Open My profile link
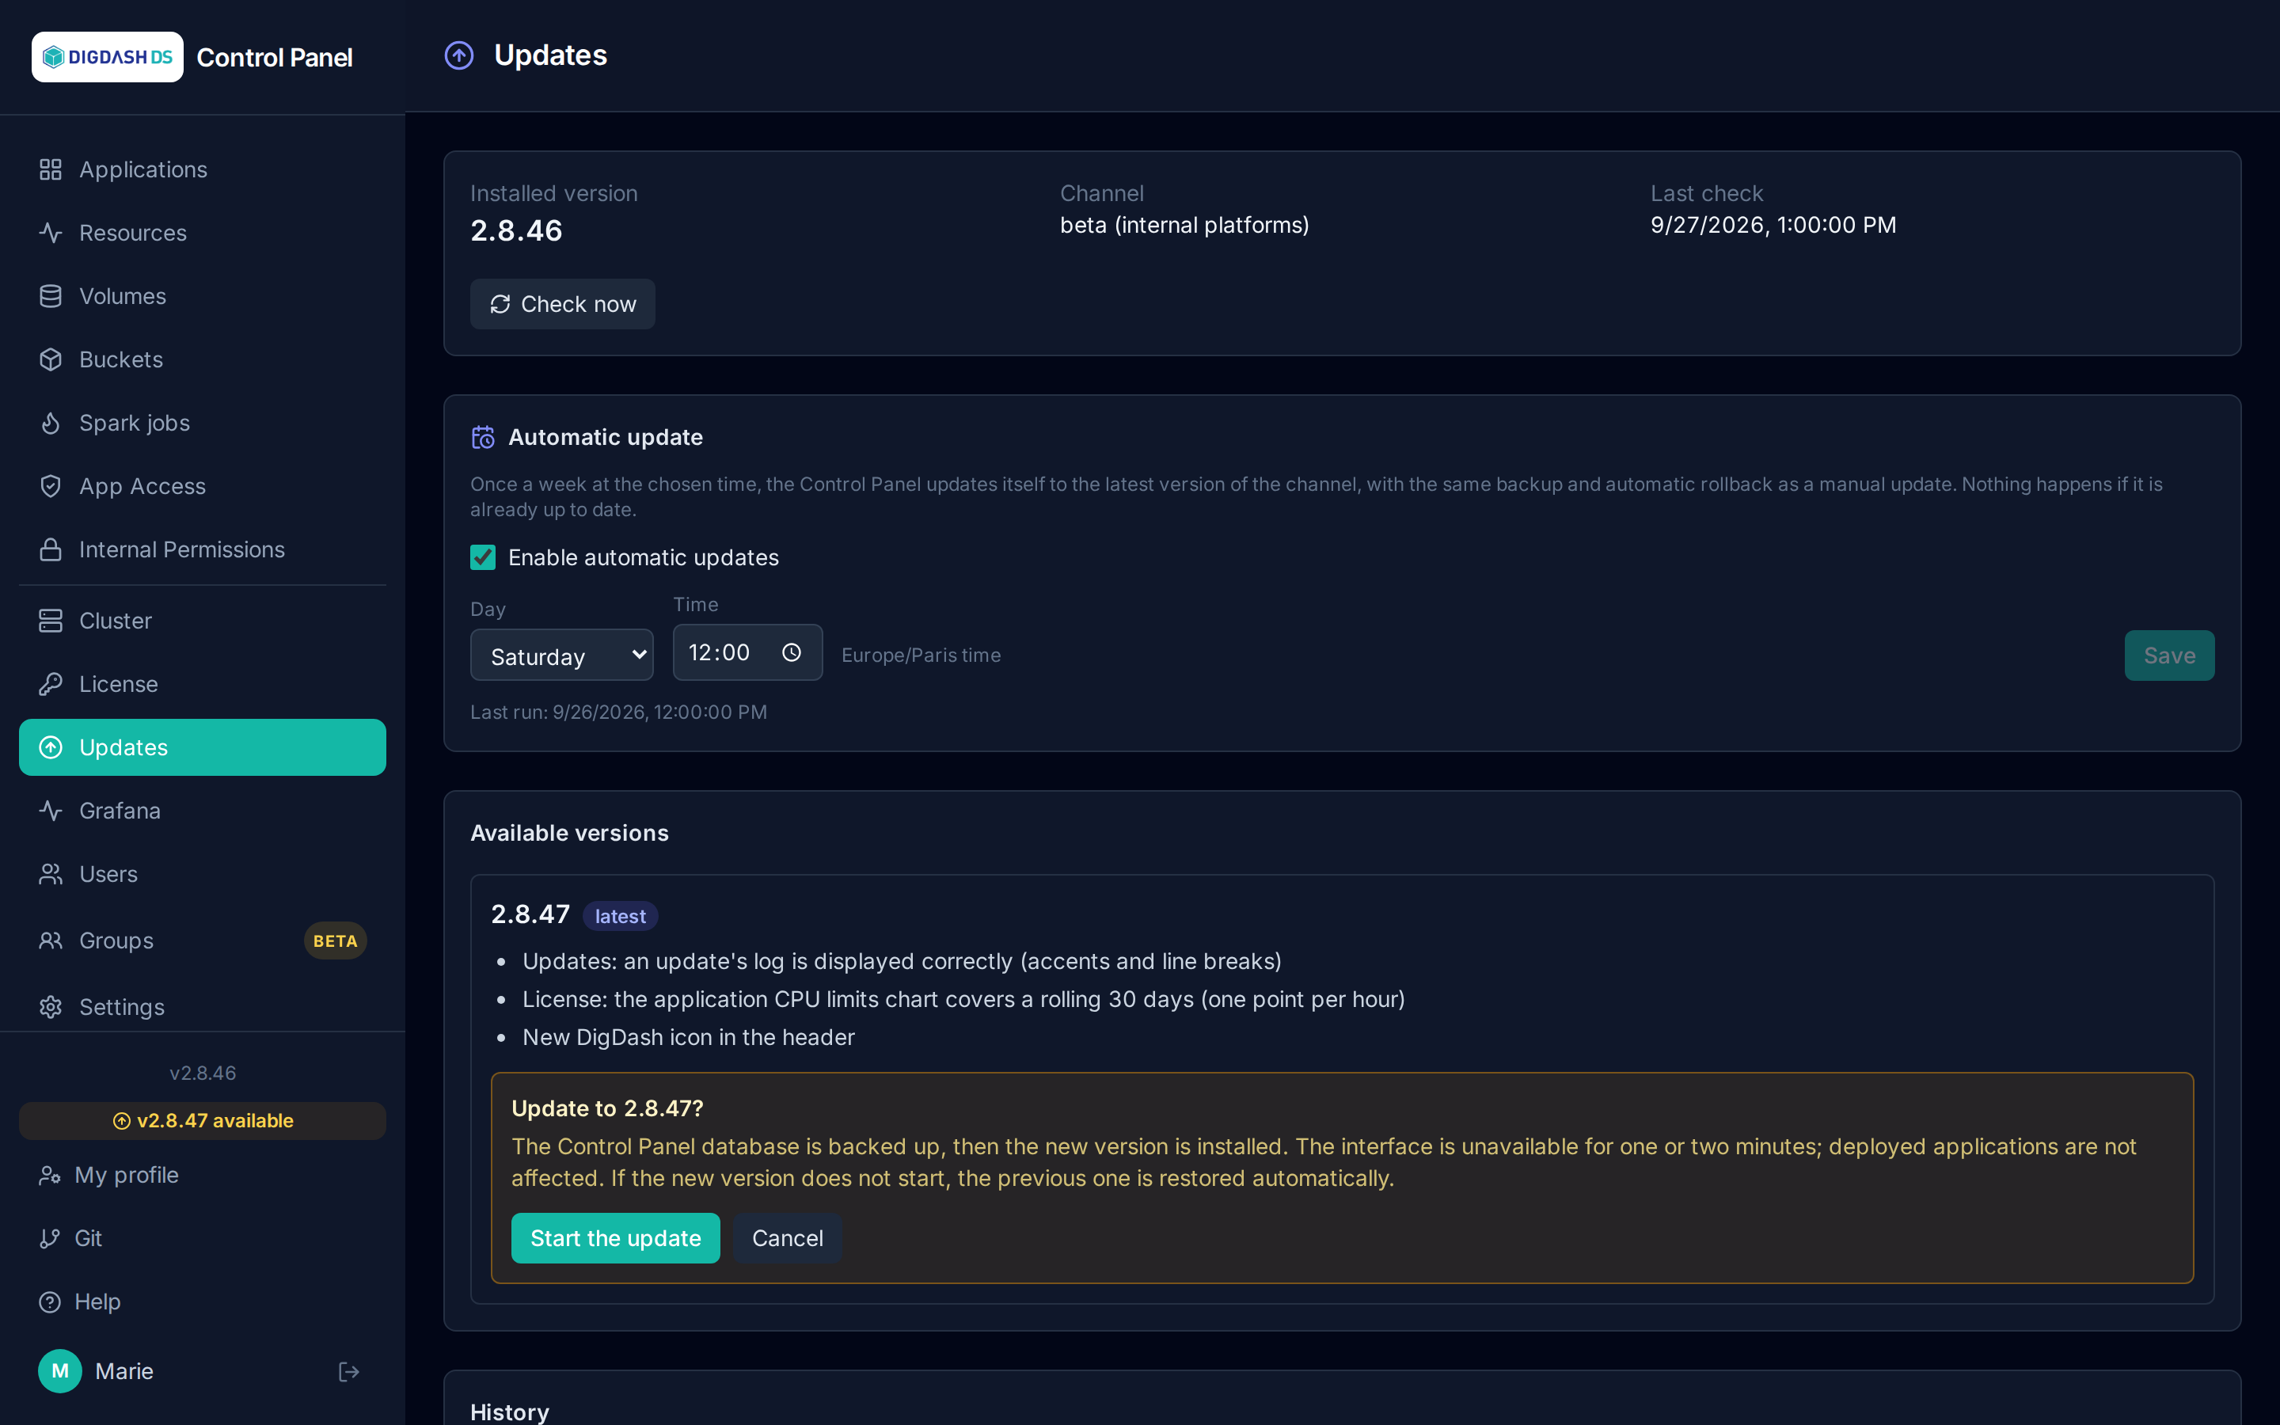The width and height of the screenshot is (2280, 1425). pyautogui.click(x=203, y=1176)
